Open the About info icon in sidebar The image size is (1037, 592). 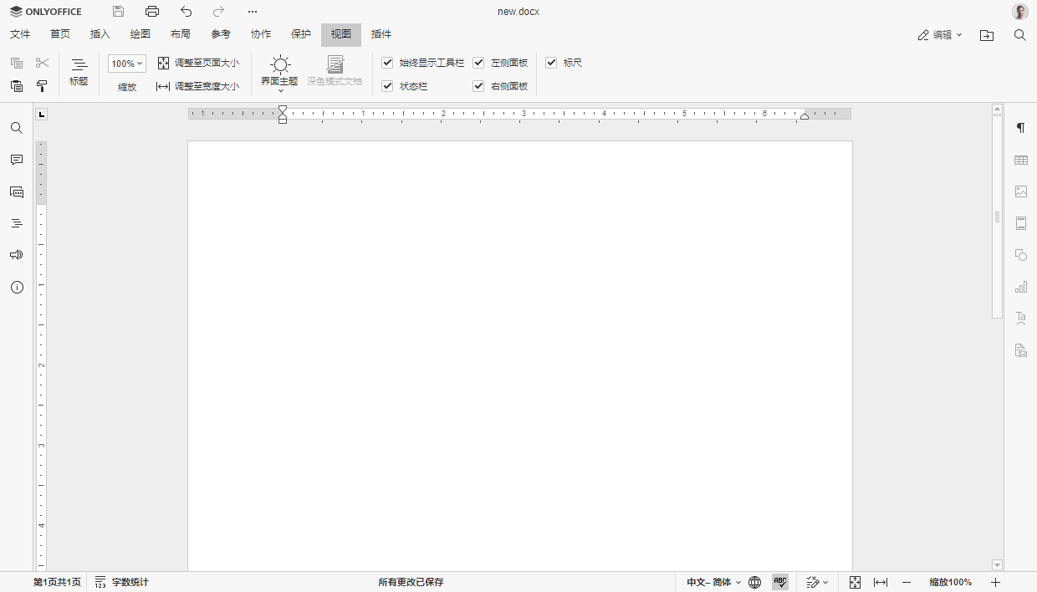point(17,287)
